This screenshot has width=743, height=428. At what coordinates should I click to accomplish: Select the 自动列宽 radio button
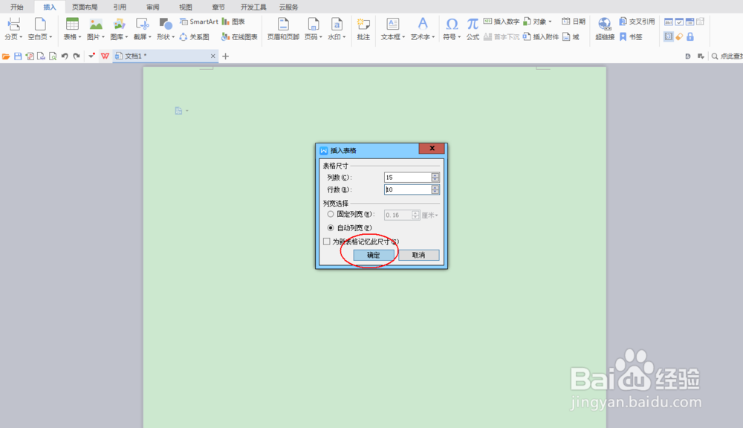point(331,228)
